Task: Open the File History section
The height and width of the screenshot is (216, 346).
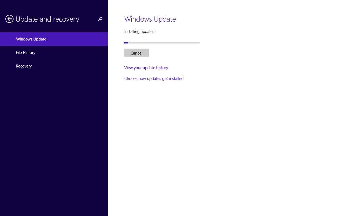Action: [54, 53]
